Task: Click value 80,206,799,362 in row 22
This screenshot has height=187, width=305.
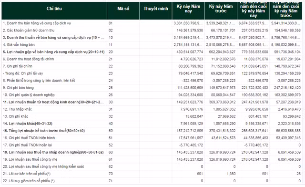Action: tap(191, 66)
